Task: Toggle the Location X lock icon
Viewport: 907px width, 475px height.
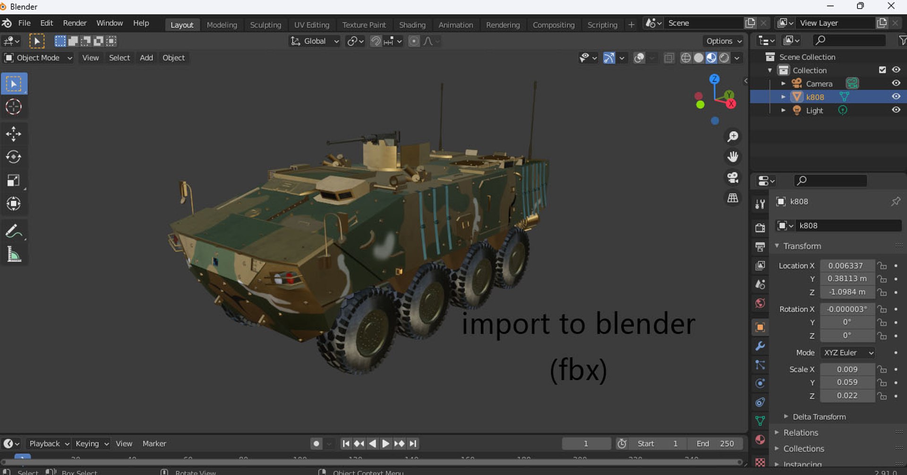Action: point(882,266)
